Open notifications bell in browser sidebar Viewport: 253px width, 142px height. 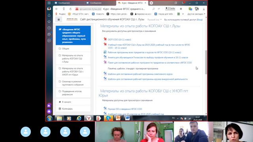pyautogui.click(x=49, y=15)
